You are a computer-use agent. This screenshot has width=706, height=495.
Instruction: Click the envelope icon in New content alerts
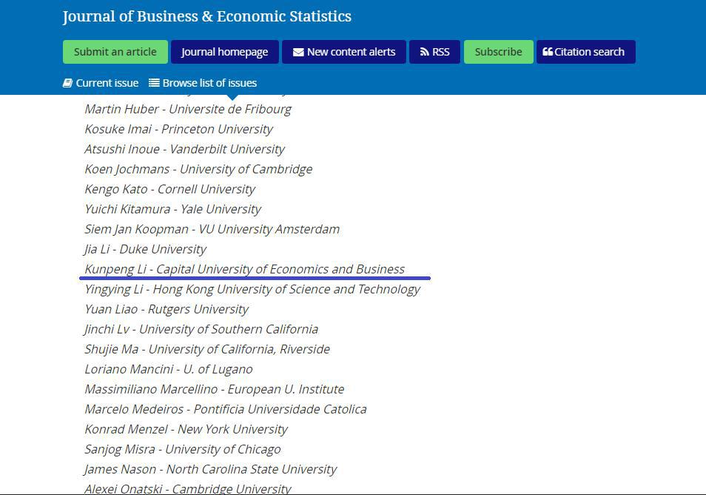298,52
